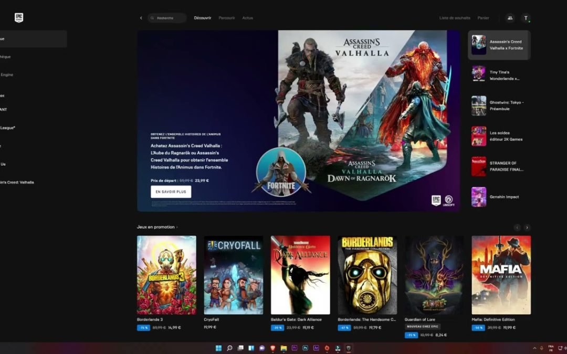Click the 8,24 € Guardian of Lore price
Viewport: 567px width, 354px height.
[x=441, y=335]
